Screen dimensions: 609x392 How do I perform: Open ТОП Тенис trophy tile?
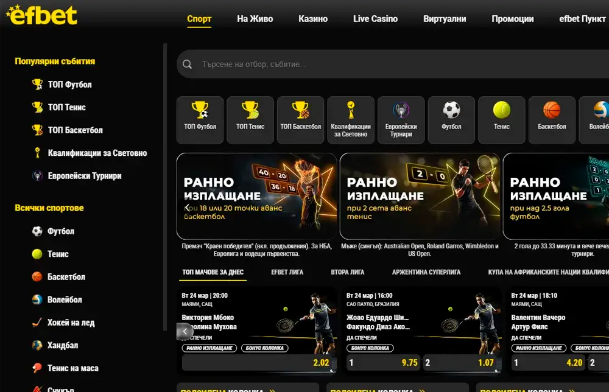click(x=250, y=120)
